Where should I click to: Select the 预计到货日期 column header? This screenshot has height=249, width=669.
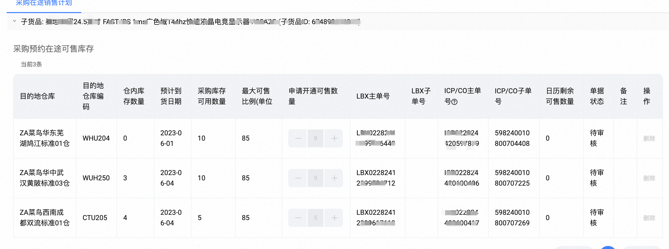(x=171, y=96)
